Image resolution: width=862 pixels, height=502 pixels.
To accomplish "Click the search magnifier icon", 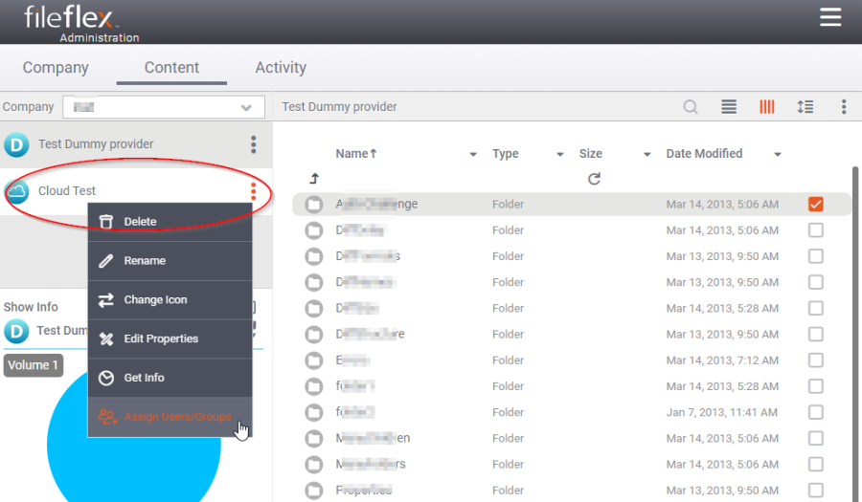I will click(x=691, y=106).
